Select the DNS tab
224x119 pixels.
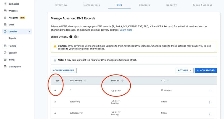119,5
